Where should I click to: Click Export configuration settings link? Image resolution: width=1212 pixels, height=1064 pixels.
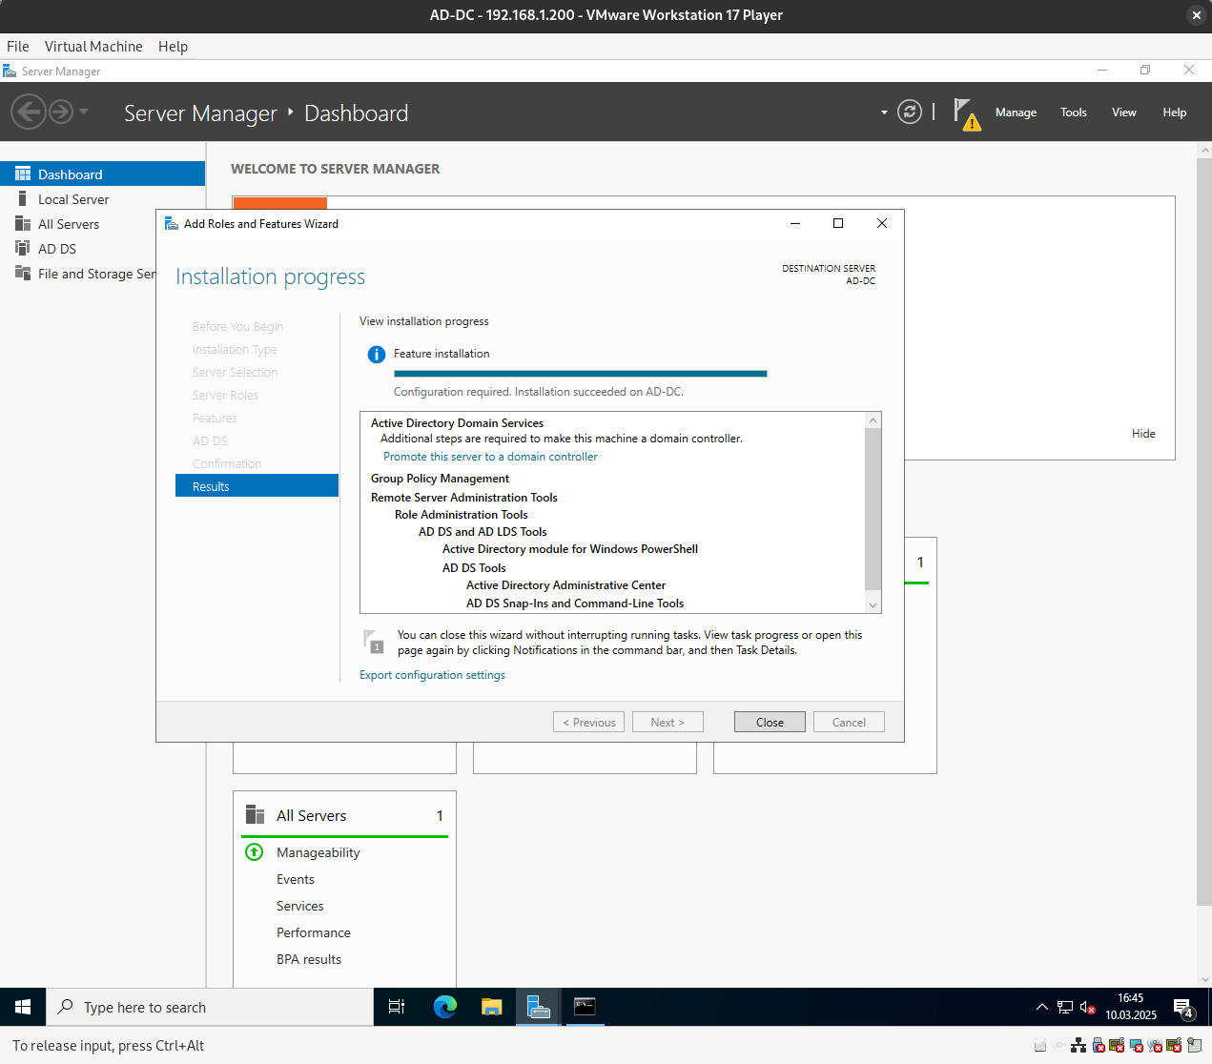pyautogui.click(x=432, y=675)
